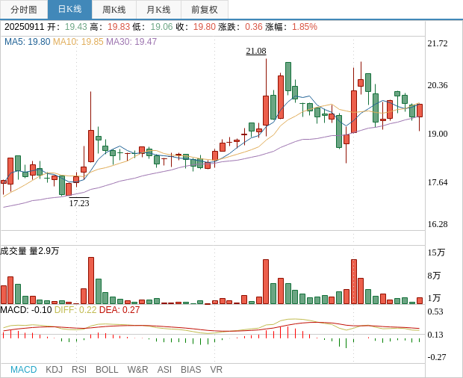Click the highlighted dotted red volume bar
The height and width of the screenshot is (378, 463).
(354, 282)
